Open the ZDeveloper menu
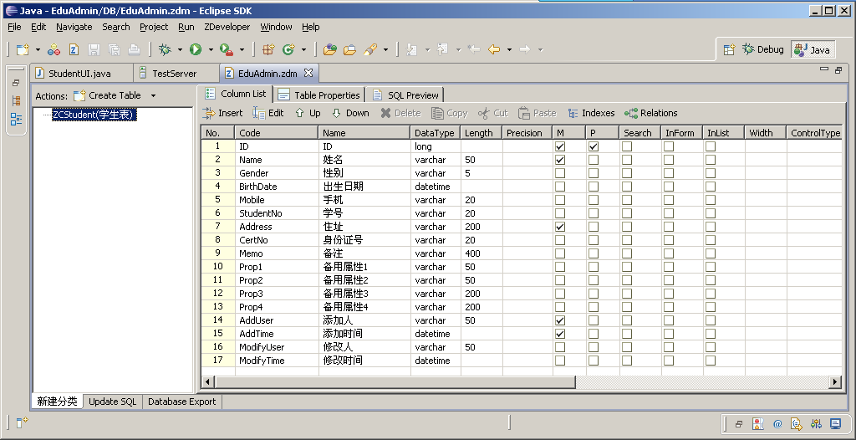Screen dimensions: 856x440 [x=227, y=27]
